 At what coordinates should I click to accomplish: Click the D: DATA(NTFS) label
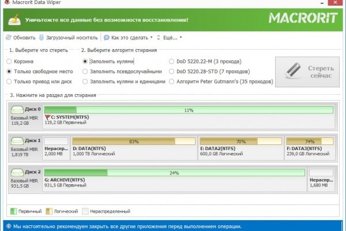(x=89, y=148)
